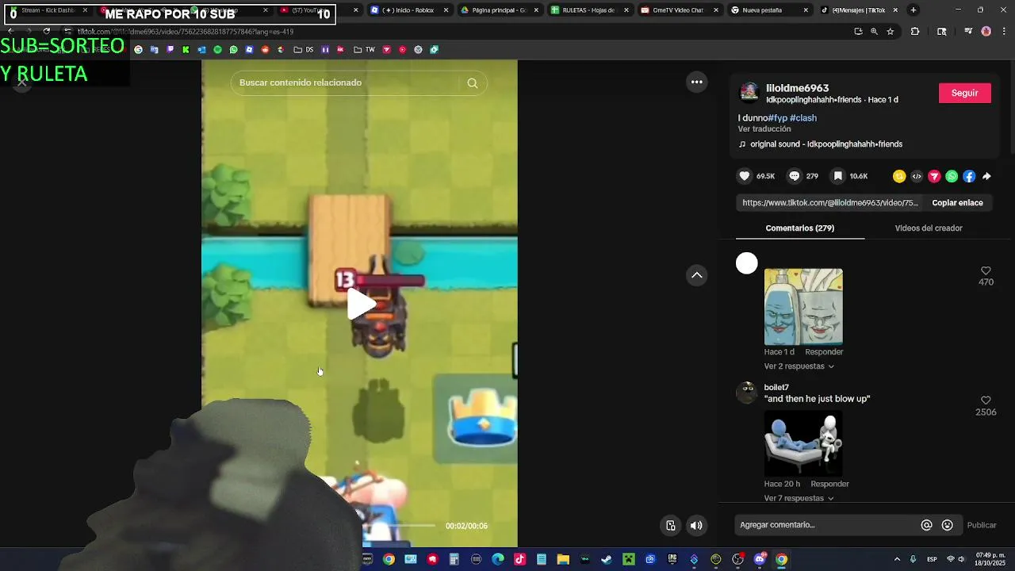1015x571 pixels.
Task: Click the red send-to-friends share icon
Action: pos(934,176)
